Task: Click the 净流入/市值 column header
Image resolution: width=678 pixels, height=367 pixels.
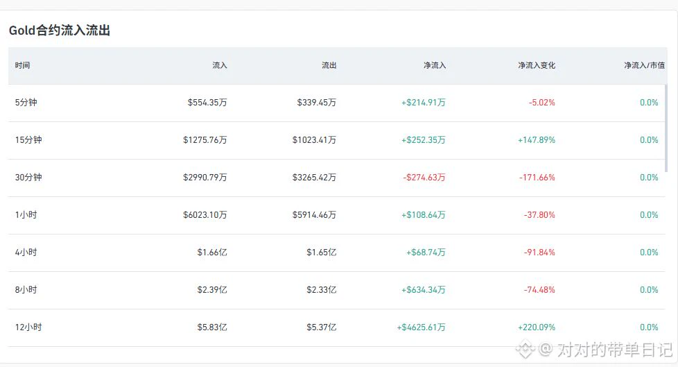Action: [x=644, y=65]
